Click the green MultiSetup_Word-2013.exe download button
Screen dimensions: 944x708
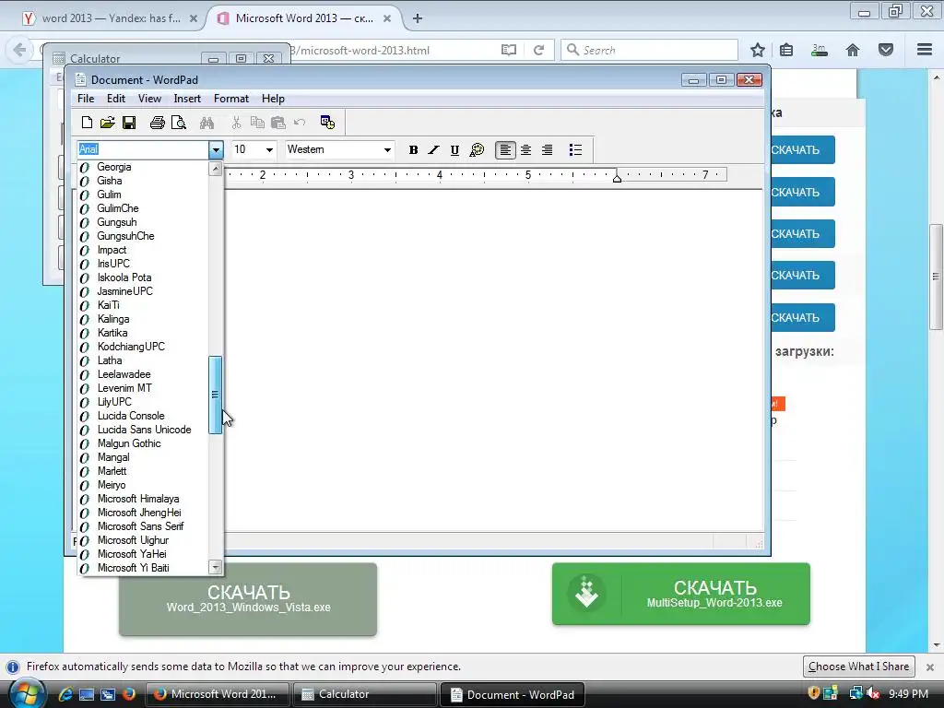(x=681, y=594)
